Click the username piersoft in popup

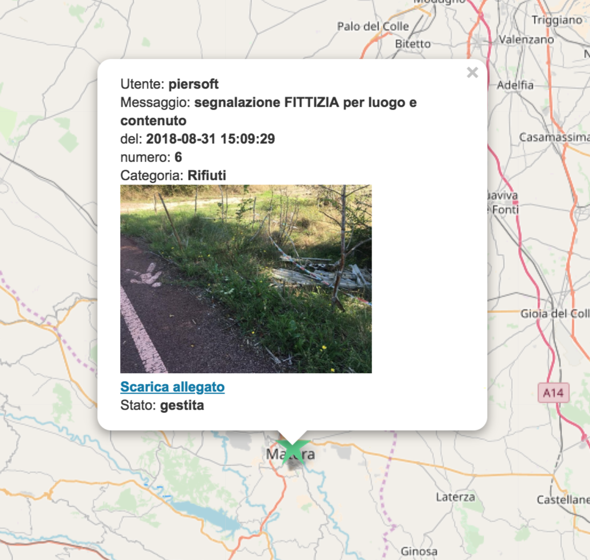(193, 84)
